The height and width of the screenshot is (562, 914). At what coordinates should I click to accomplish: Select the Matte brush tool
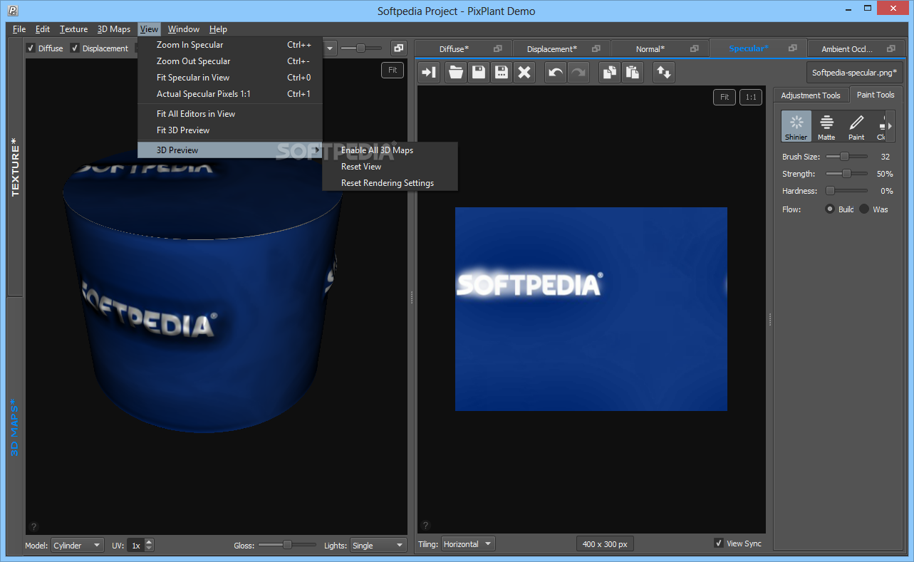pos(826,126)
